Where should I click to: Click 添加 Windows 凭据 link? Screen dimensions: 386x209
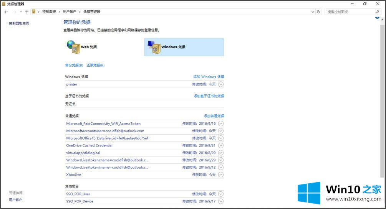coord(209,77)
